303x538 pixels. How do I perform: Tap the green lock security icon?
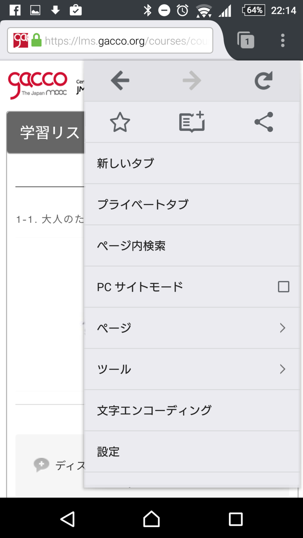click(x=37, y=40)
